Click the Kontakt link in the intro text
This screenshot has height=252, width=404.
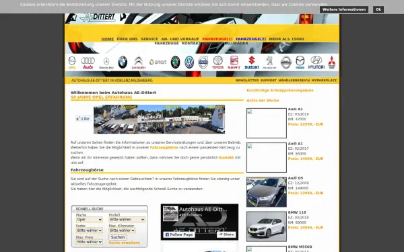tap(226, 157)
